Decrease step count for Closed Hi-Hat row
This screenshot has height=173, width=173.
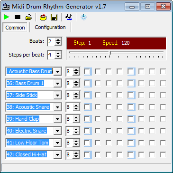pyautogui.click(x=76, y=156)
